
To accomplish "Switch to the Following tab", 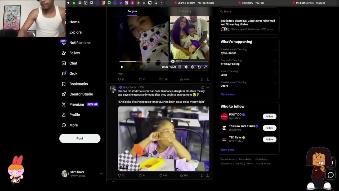I will pyautogui.click(x=185, y=11).
